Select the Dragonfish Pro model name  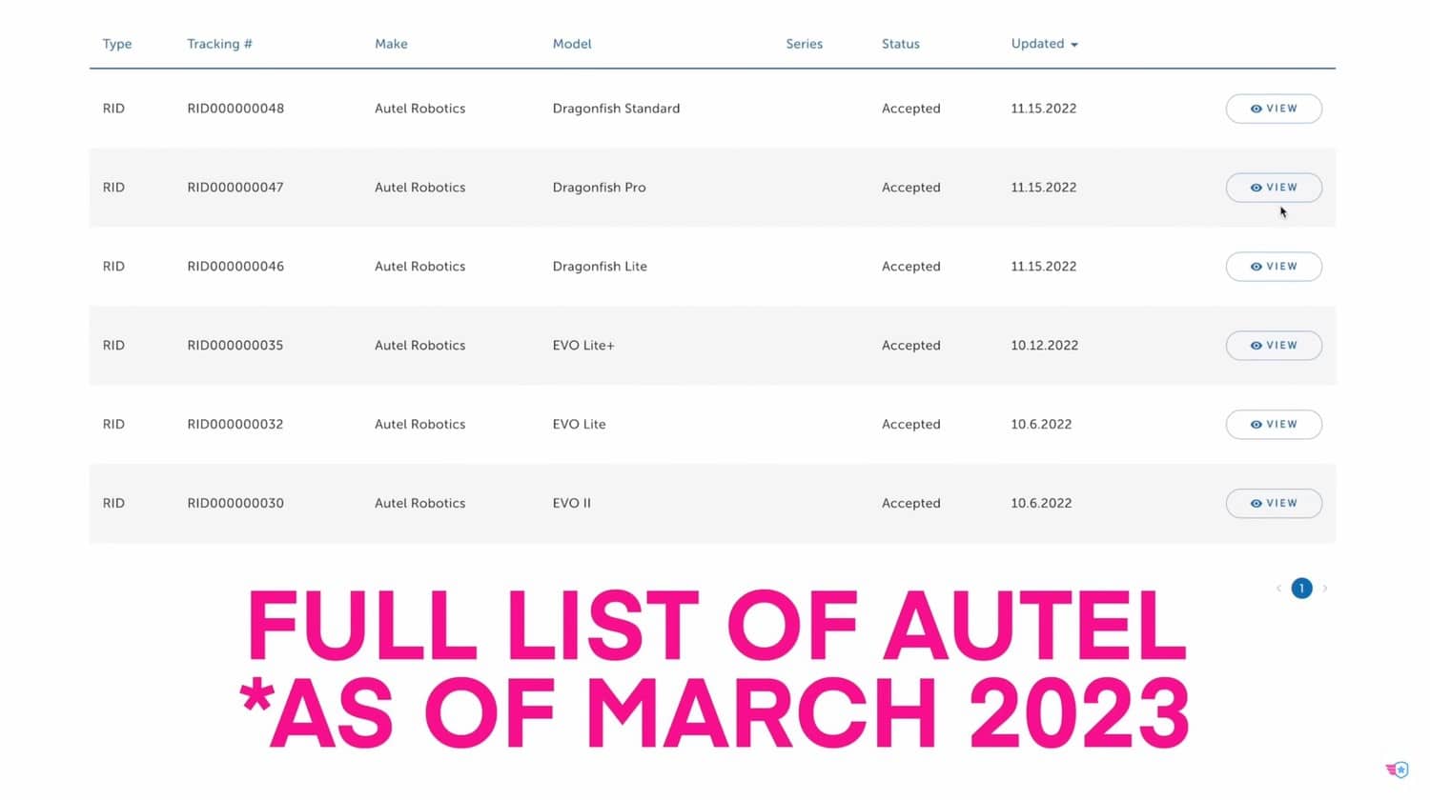[599, 188]
